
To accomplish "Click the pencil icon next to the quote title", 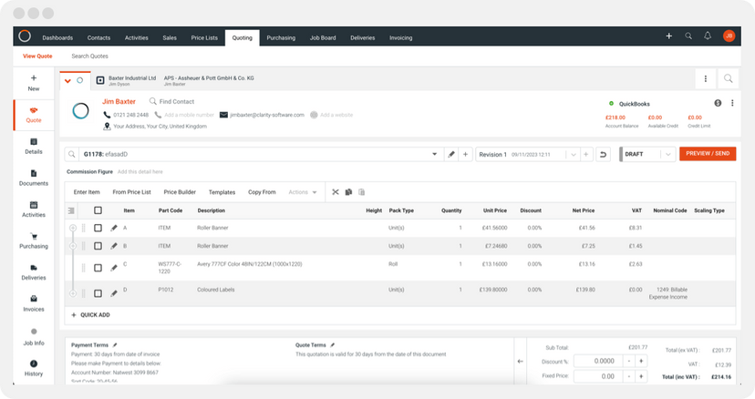I will pyautogui.click(x=451, y=155).
